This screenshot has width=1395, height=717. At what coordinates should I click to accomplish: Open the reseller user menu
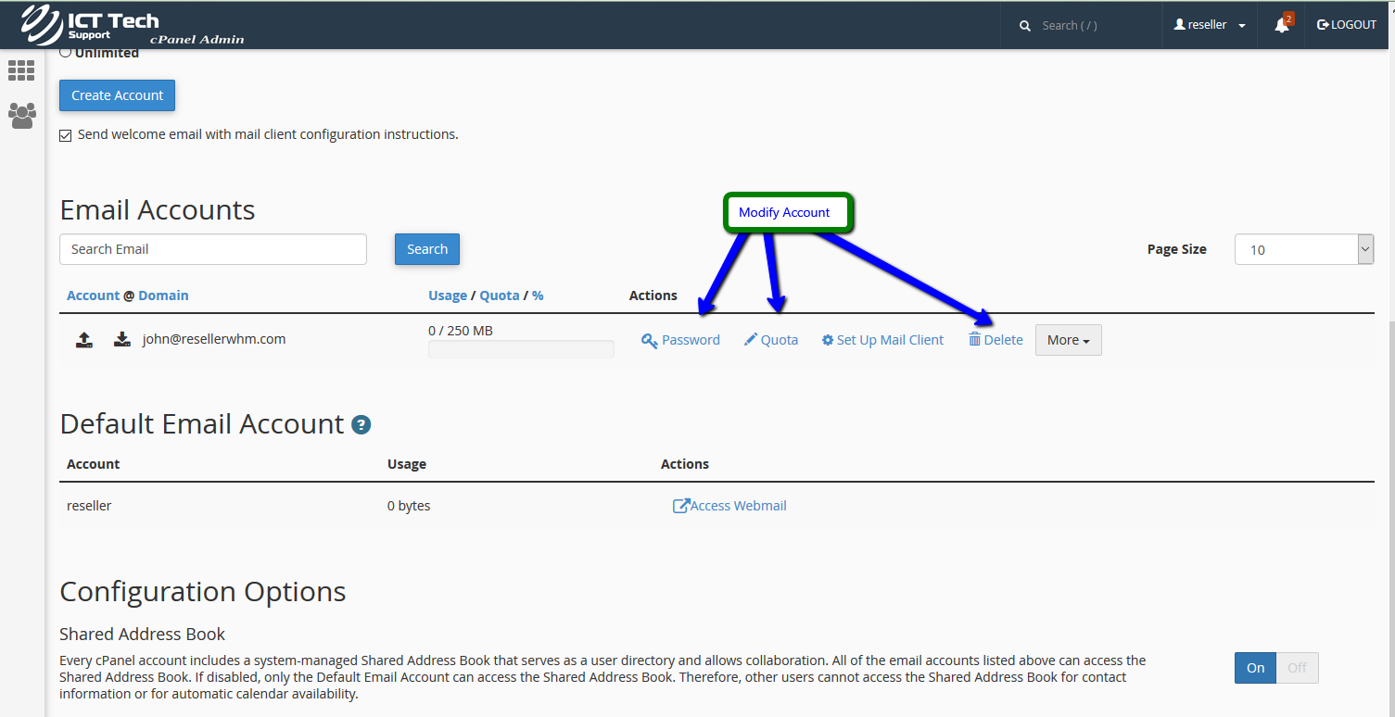tap(1210, 25)
